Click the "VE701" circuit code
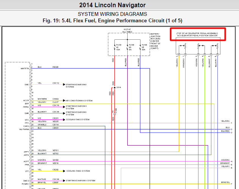 point(55,150)
